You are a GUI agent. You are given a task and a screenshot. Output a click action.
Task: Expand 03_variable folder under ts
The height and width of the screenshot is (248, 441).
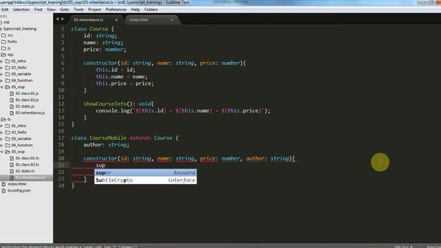pos(2,138)
